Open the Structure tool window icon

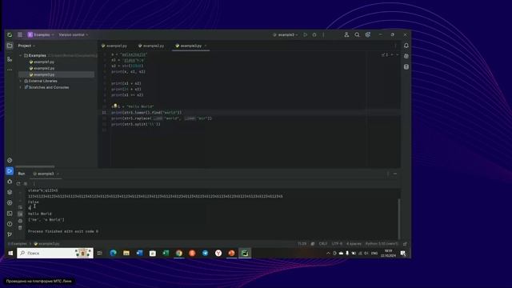click(10, 59)
